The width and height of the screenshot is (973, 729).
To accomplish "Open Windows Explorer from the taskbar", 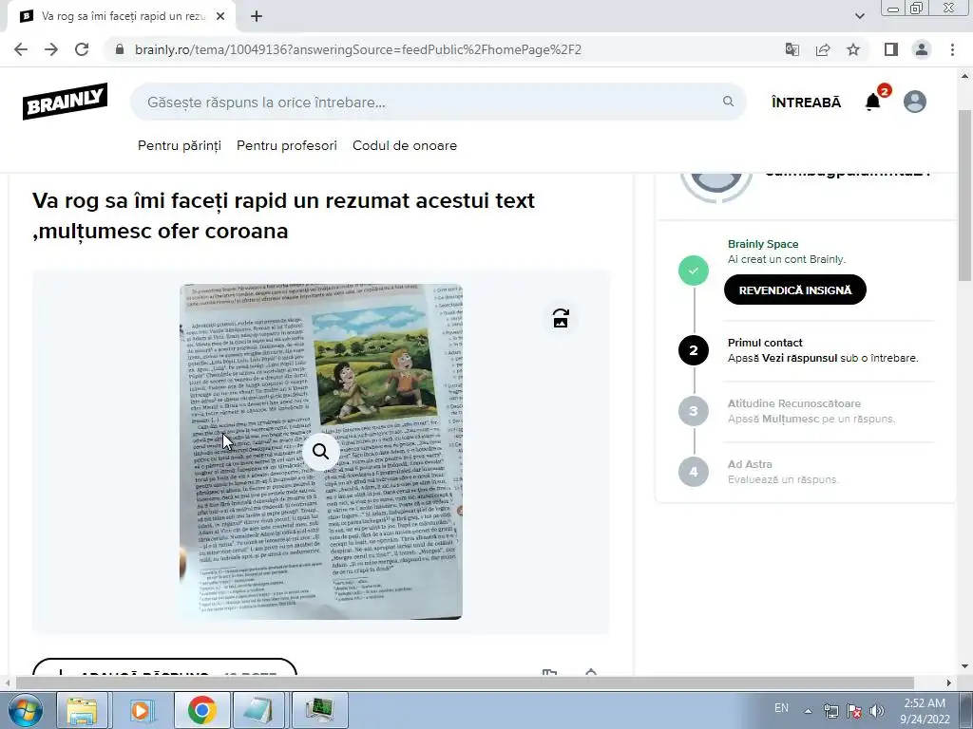I will 83,710.
